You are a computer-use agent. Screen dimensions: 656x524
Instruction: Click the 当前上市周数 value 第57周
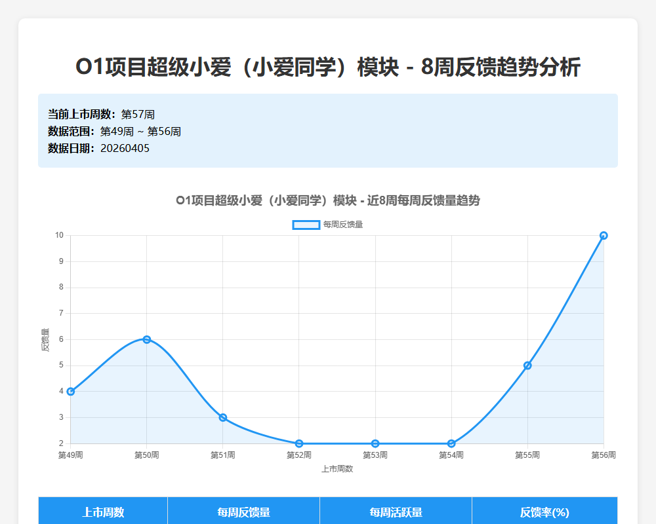coord(138,115)
